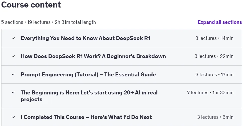The height and width of the screenshot is (127, 243).
Task: Click the 3 lectures • 17min label
Action: tap(214, 75)
